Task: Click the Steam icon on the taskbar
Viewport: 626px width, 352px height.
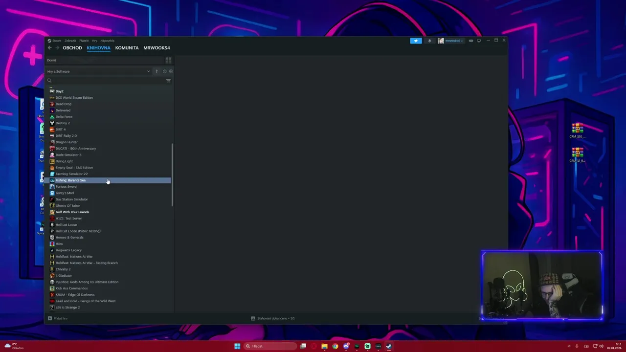Action: [389, 346]
